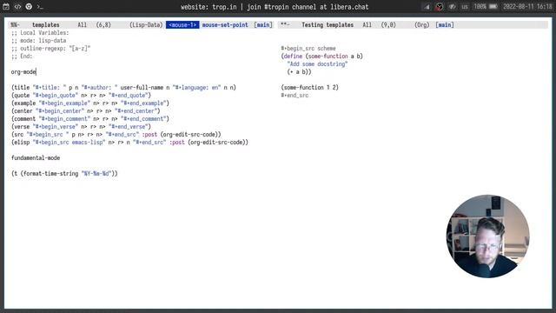Click the (some-function 1 2) call line
556x313 pixels.
(309, 87)
